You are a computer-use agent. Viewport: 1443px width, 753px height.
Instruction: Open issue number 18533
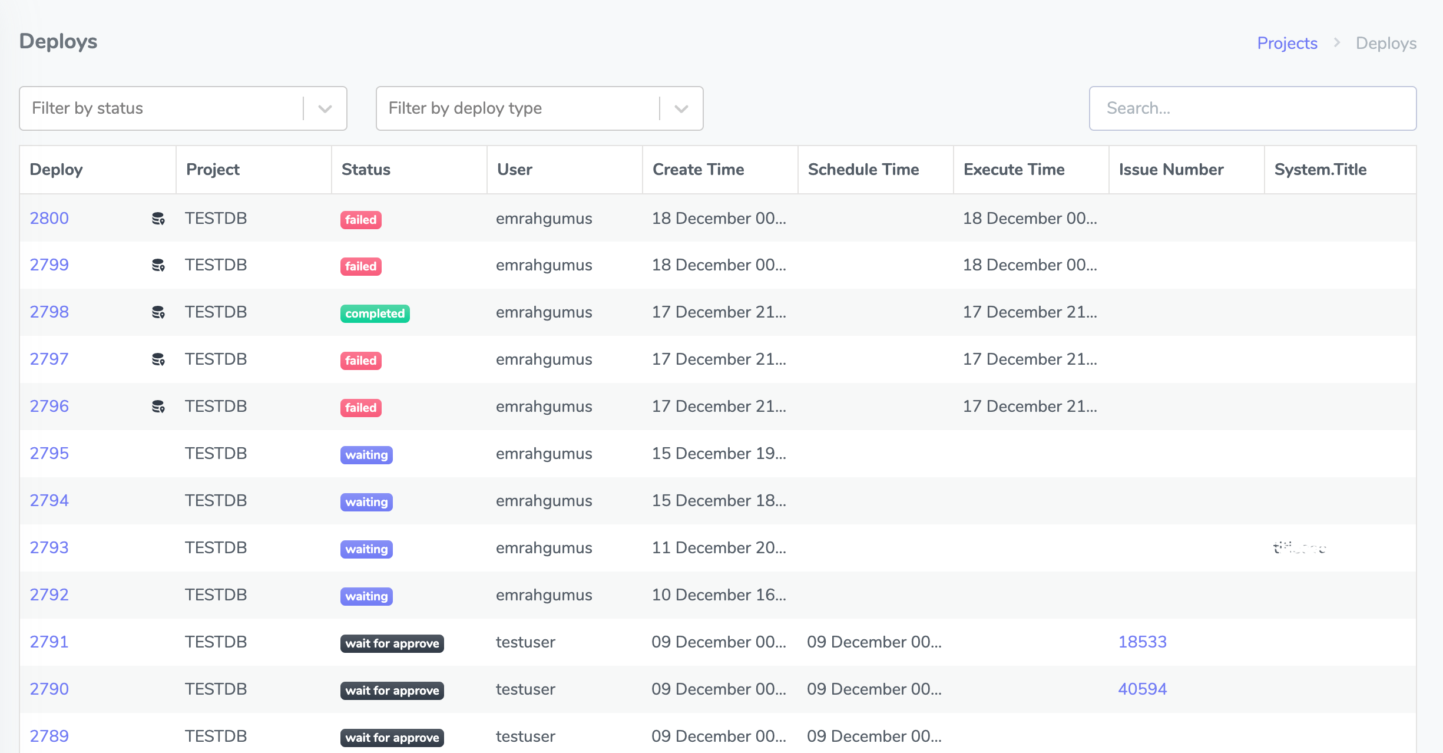click(1142, 642)
